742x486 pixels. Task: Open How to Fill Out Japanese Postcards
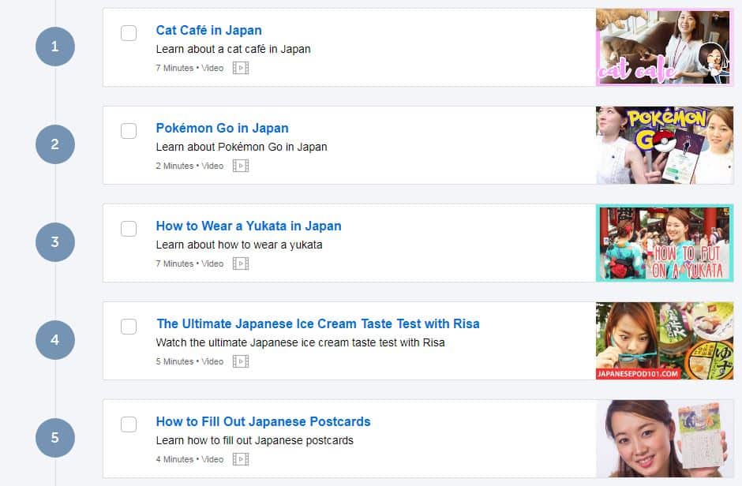click(x=263, y=421)
